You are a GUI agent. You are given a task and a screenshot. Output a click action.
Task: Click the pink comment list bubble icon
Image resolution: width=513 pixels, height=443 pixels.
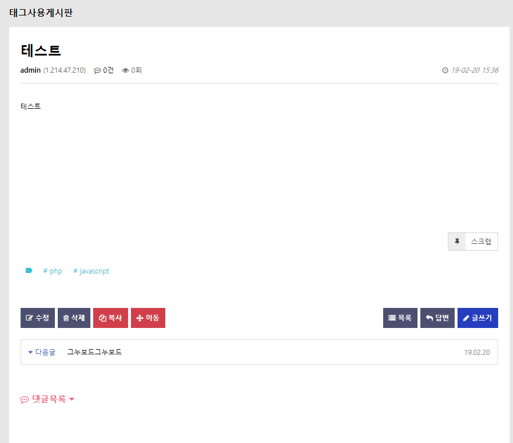pos(25,400)
